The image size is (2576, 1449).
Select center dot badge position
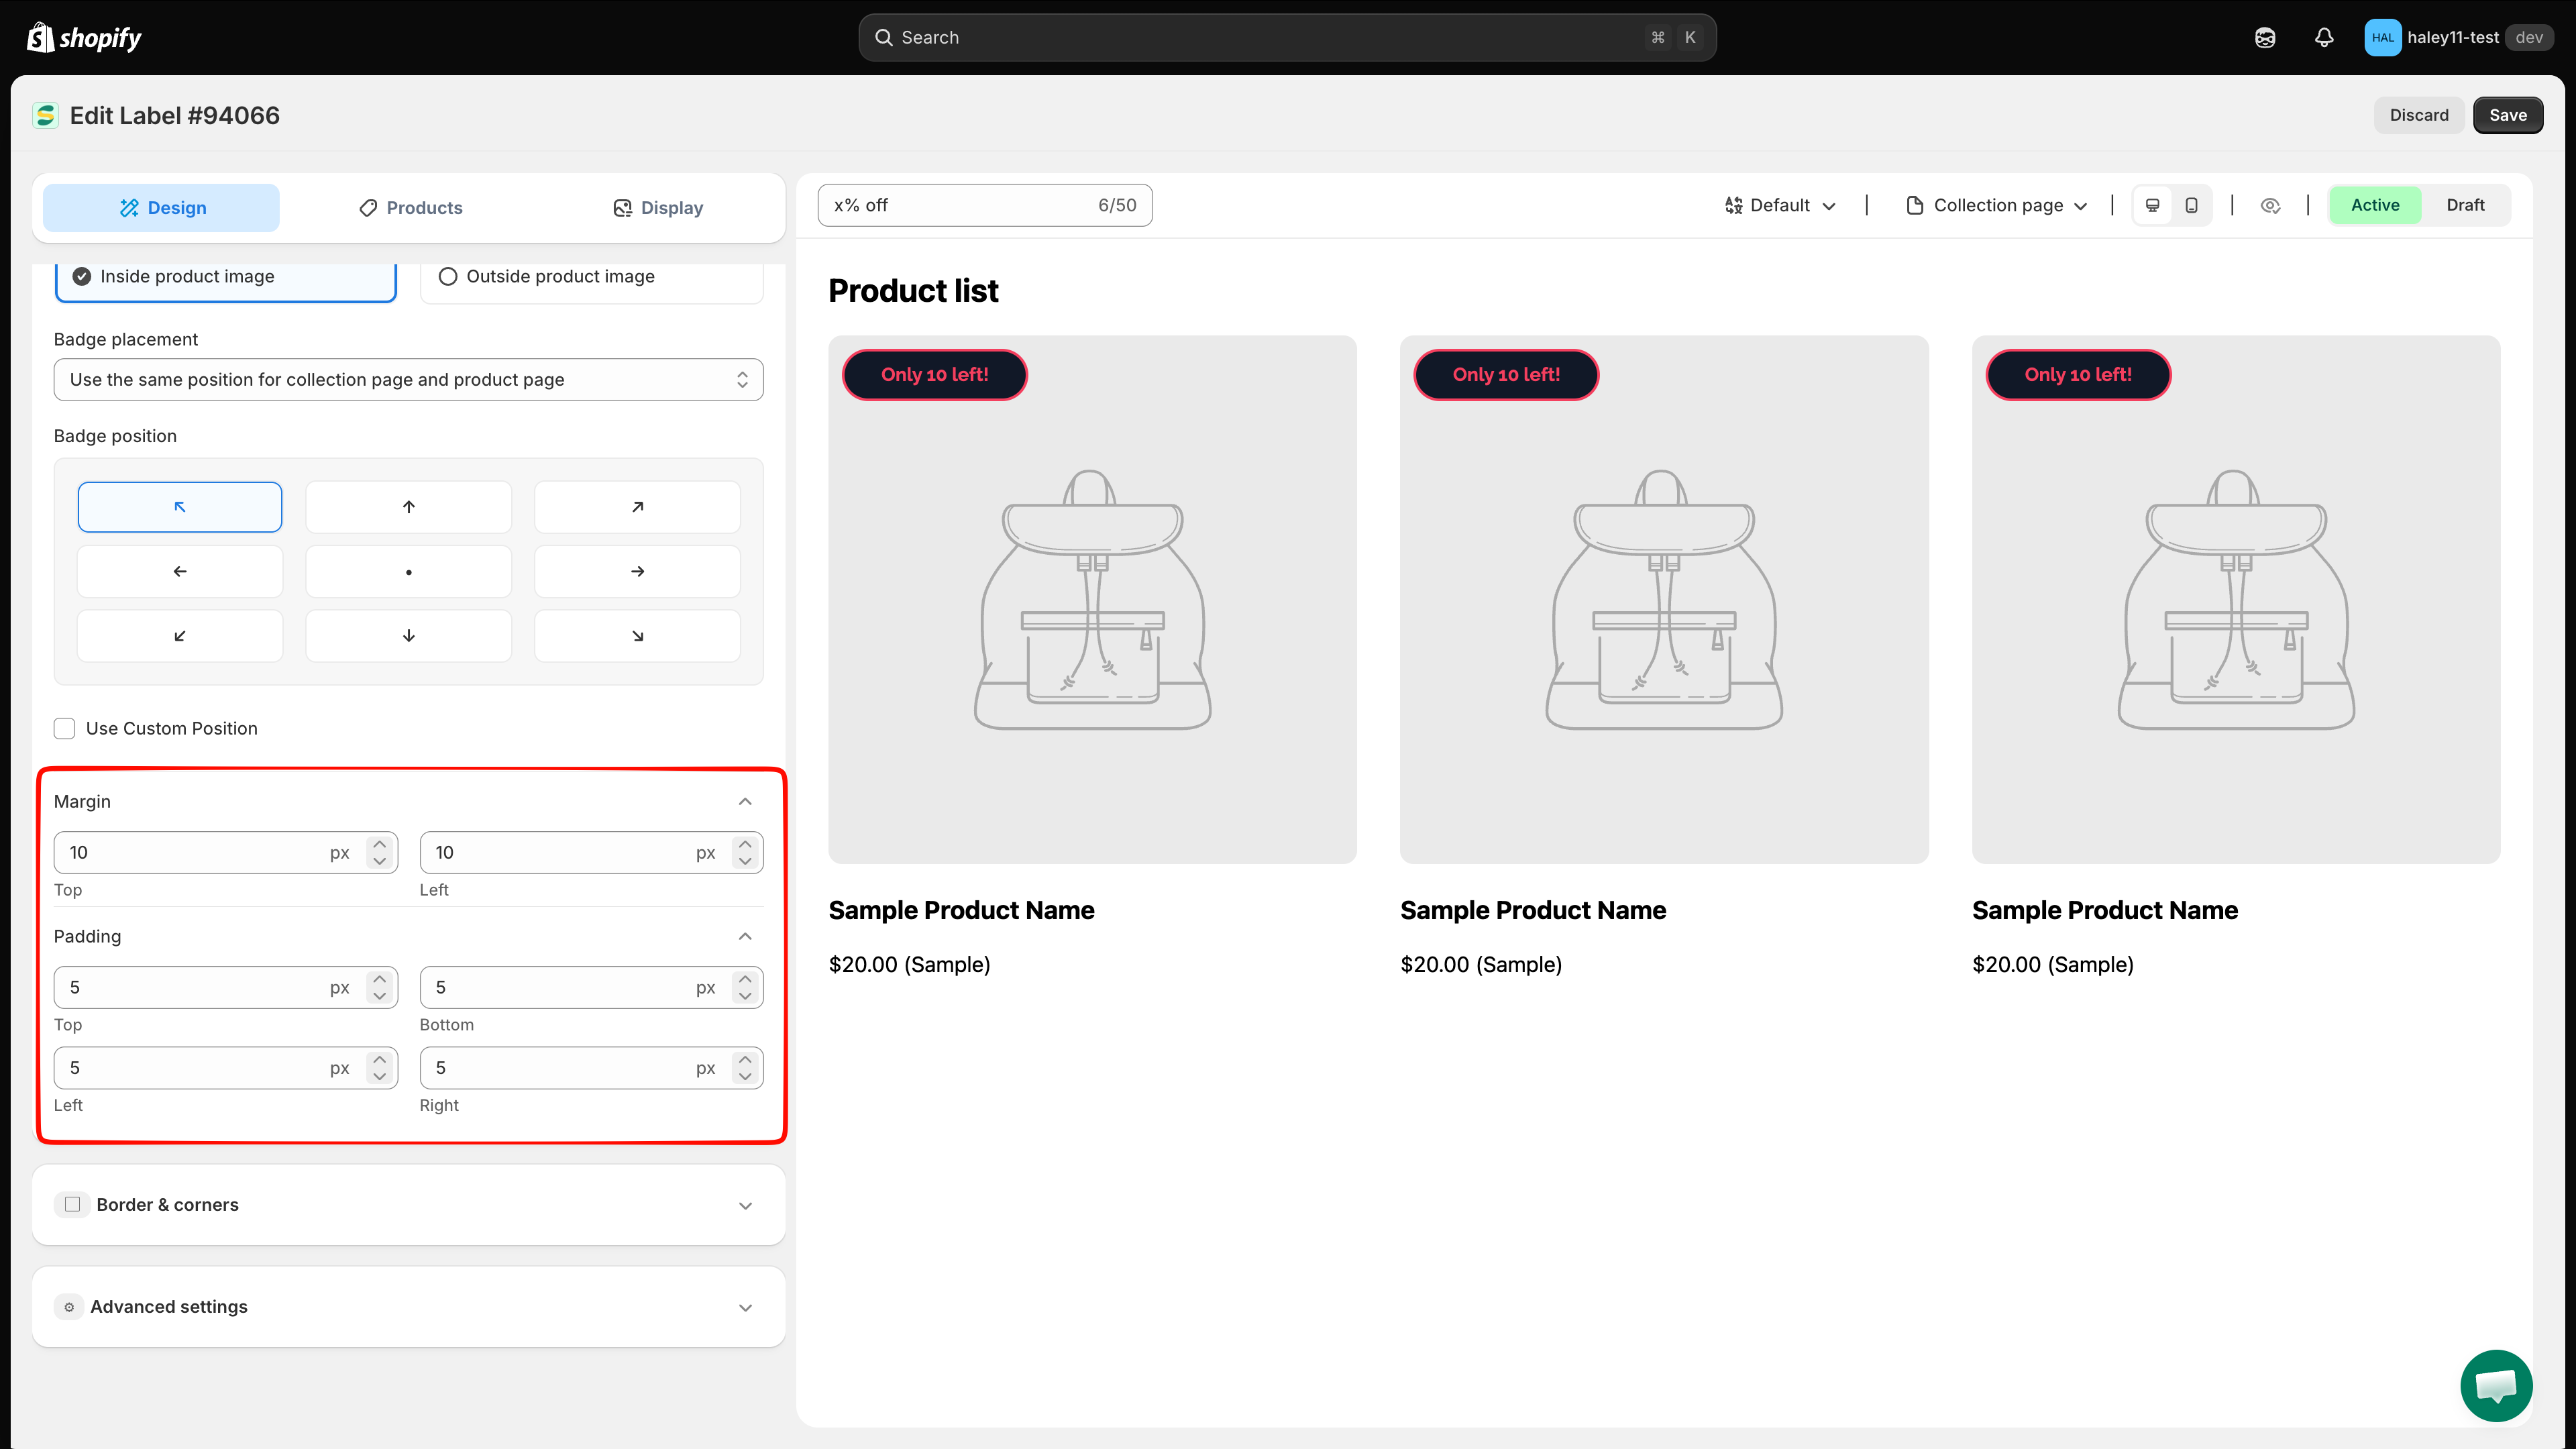pos(408,571)
